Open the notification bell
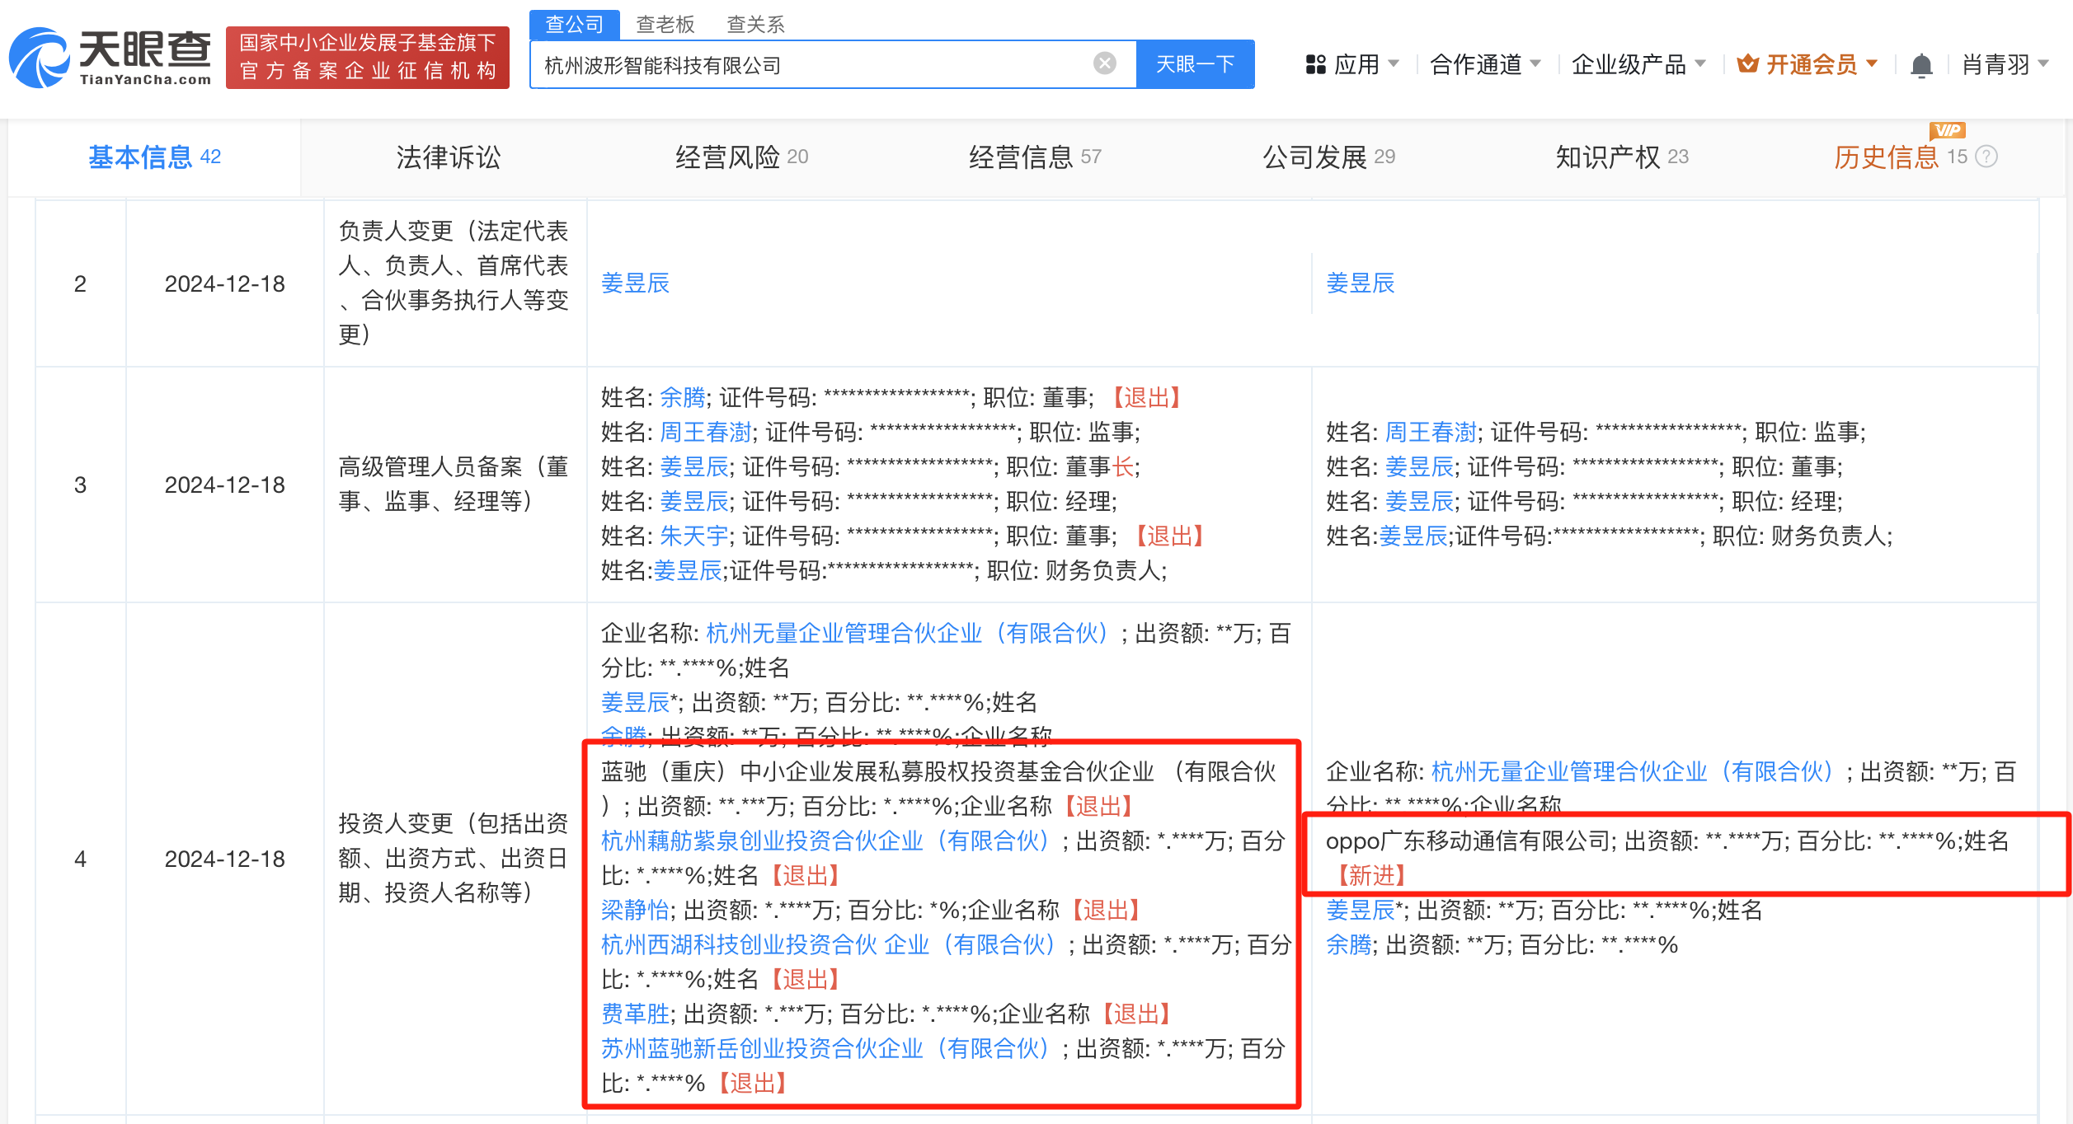Viewport: 2073px width, 1124px height. pyautogui.click(x=1921, y=65)
